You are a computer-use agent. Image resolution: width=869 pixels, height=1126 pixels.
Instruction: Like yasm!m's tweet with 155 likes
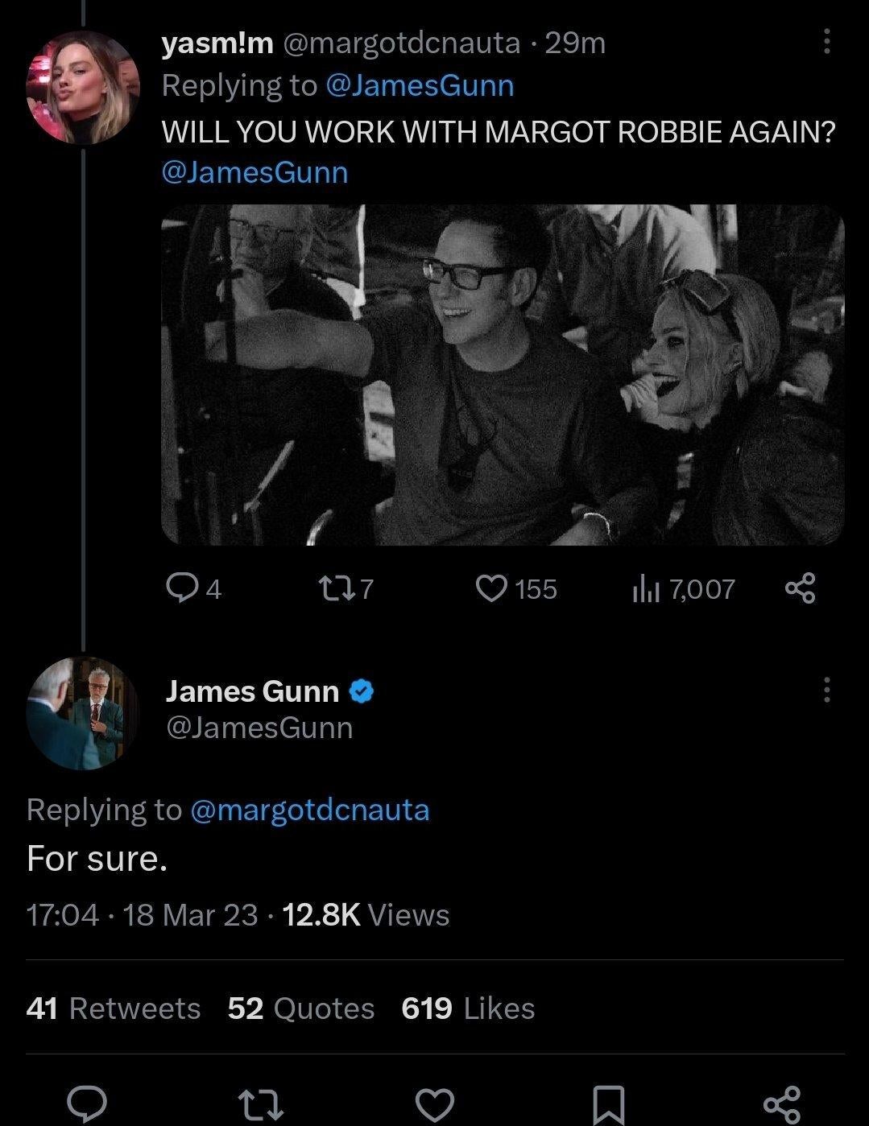point(489,589)
